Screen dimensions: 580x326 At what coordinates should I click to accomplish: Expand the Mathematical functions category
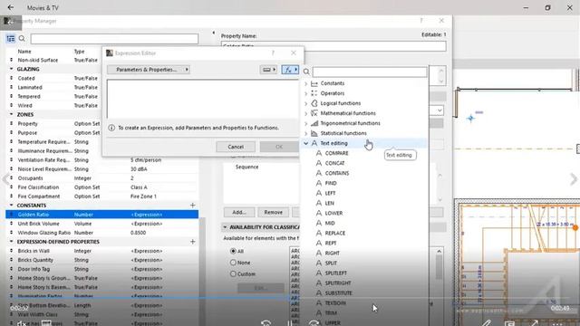coord(306,113)
